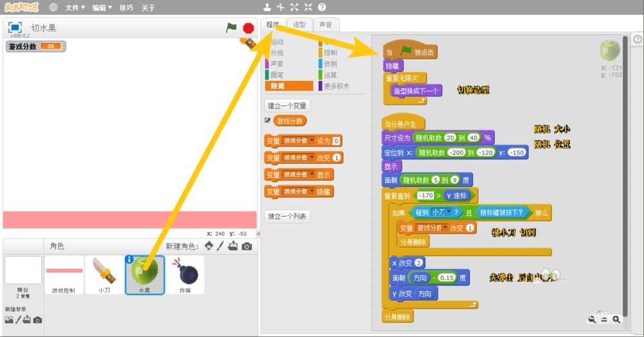Select 炸弹 sprite
644x337 pixels.
tap(185, 275)
